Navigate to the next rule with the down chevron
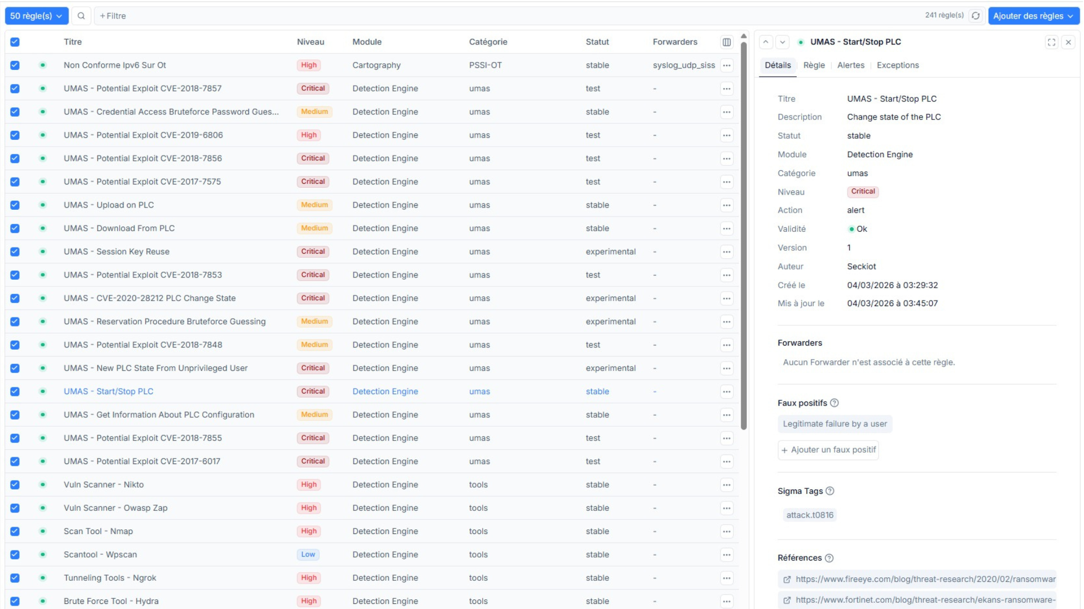Viewport: 1084px width, 609px height. [x=783, y=42]
